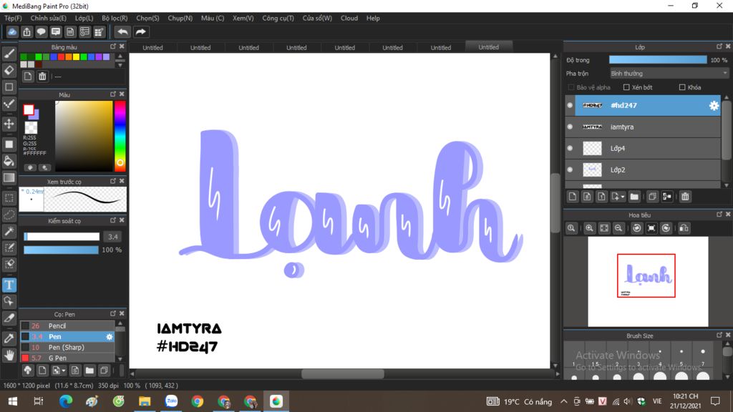The image size is (733, 412).
Task: Open settings gear of #hd247 layer
Action: click(714, 106)
